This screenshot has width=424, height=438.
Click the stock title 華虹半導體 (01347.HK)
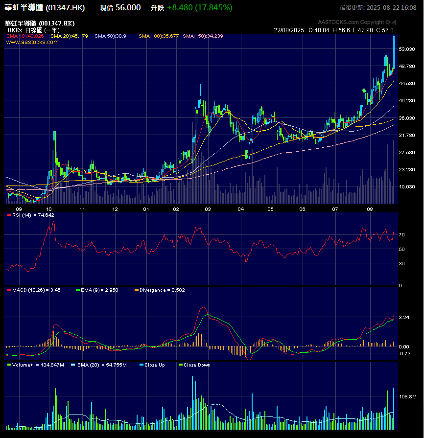coord(45,8)
